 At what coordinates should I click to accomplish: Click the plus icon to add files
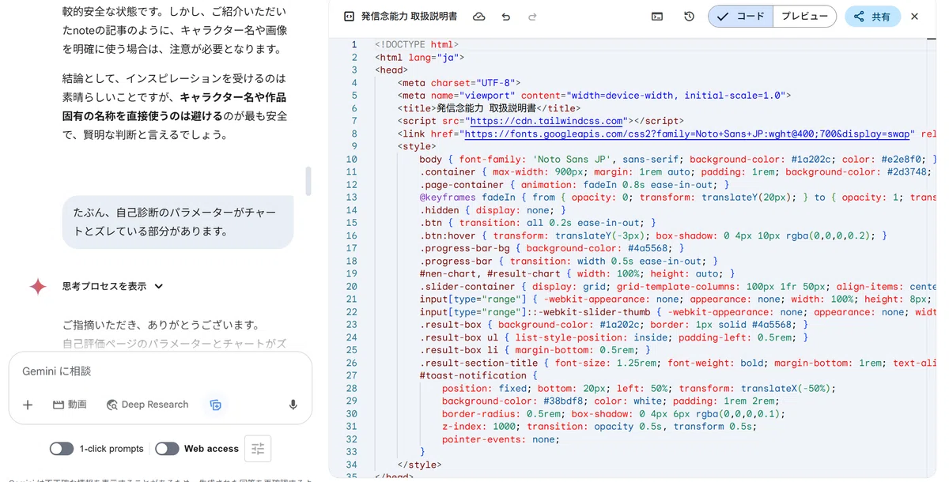(28, 405)
